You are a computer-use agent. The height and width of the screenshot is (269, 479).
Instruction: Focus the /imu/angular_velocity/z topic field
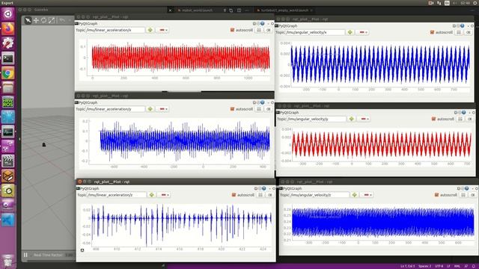click(x=320, y=194)
